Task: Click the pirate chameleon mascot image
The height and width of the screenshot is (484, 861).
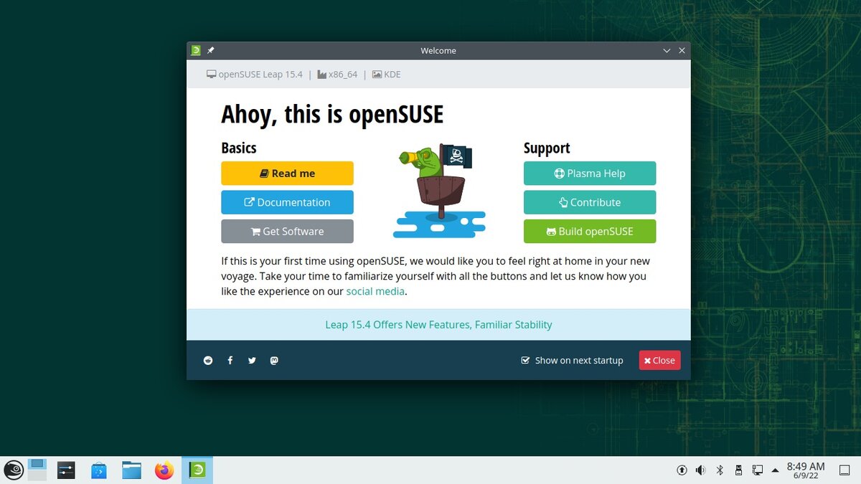Action: coord(438,190)
